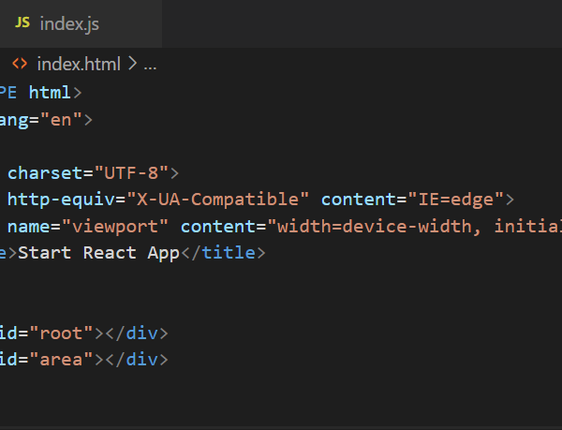Click the id "area" value
The width and height of the screenshot is (562, 430).
click(x=63, y=360)
